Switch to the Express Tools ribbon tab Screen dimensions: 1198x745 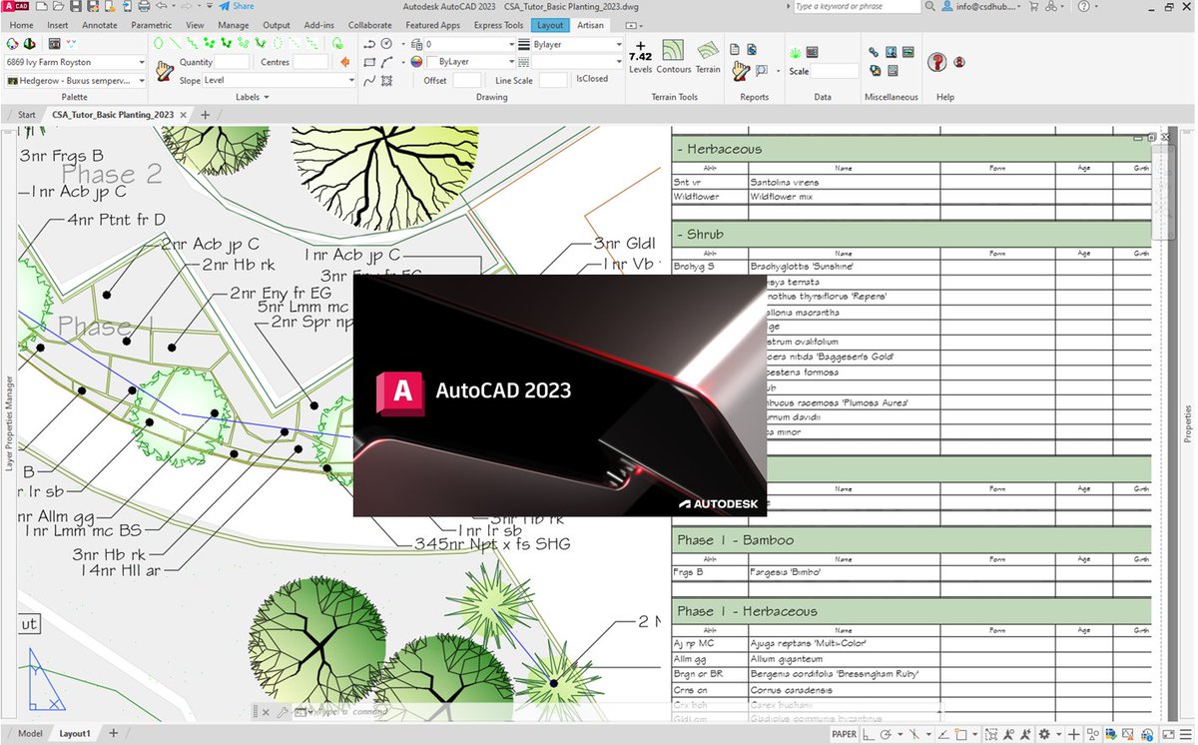point(498,25)
